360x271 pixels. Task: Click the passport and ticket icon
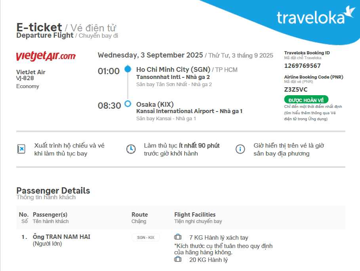pos(21,149)
